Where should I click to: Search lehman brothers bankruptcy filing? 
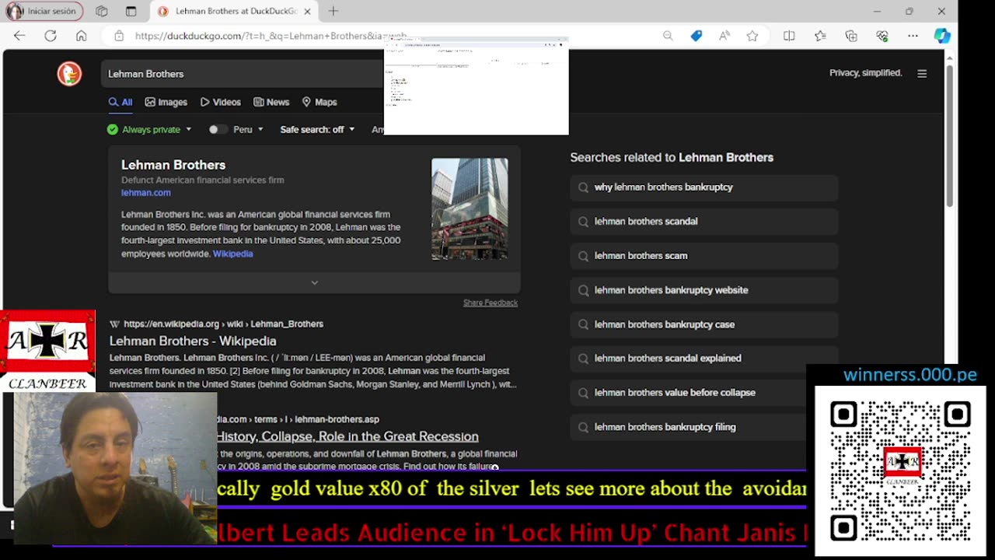pyautogui.click(x=688, y=427)
